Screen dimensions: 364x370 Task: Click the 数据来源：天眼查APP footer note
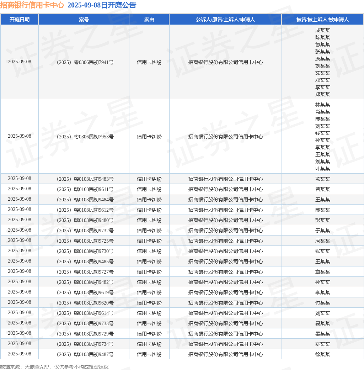(x=54, y=367)
